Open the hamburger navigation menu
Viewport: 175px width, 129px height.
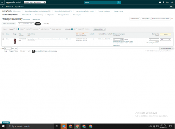click(x=2, y=2)
